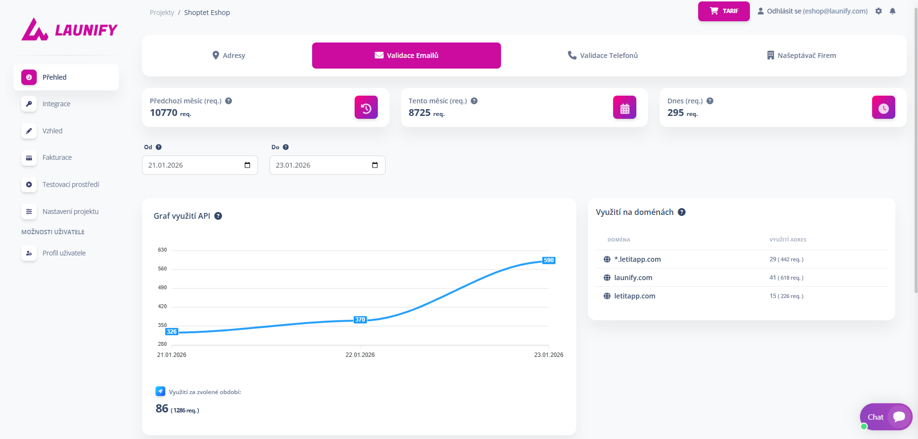Viewport: 918px width, 439px height.
Task: Open the settings gear icon in header
Action: 878,11
